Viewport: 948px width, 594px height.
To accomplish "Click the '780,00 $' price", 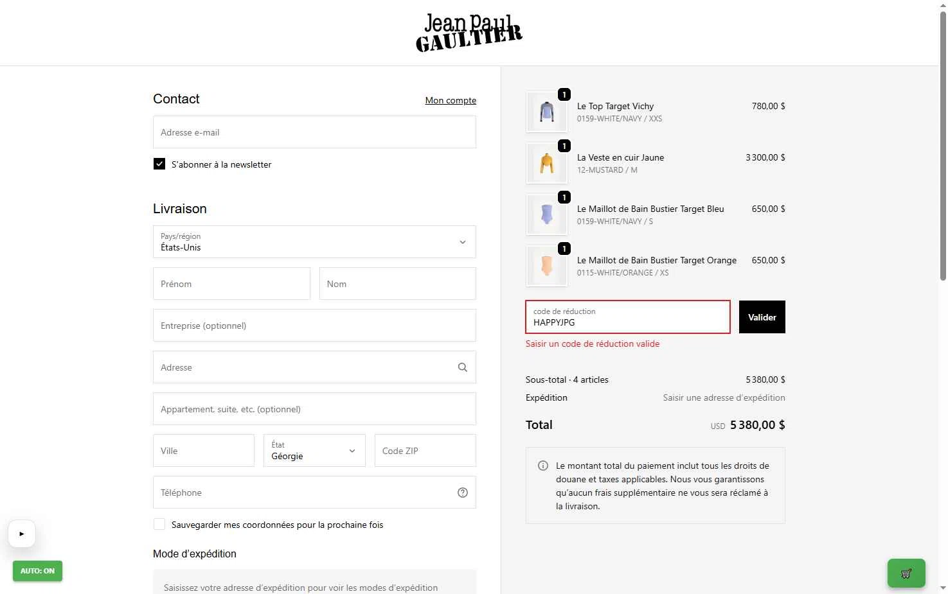I will (x=769, y=106).
